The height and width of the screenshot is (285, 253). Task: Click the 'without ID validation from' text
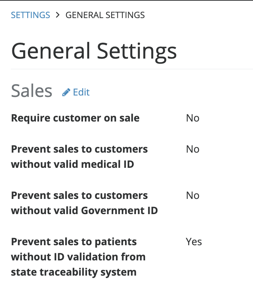[x=78, y=257]
